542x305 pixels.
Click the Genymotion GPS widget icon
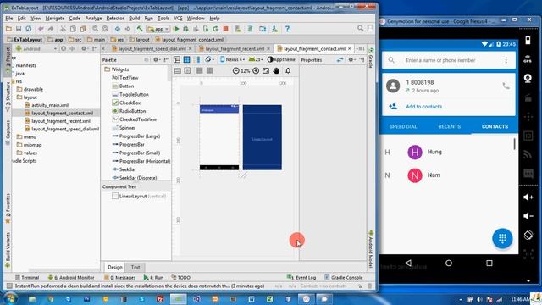click(528, 58)
